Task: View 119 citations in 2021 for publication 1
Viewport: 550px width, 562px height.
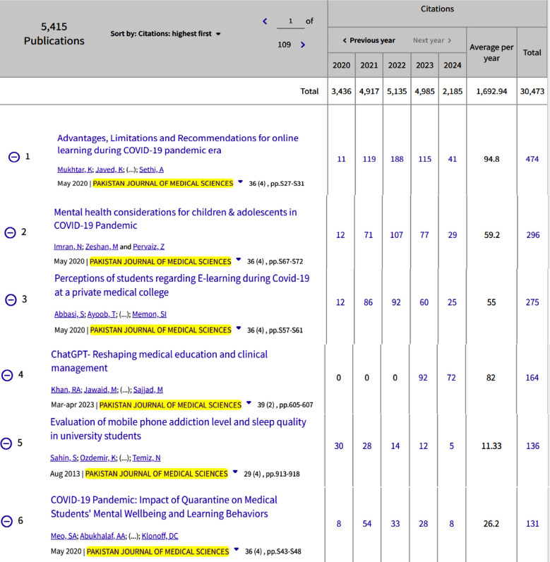Action: pyautogui.click(x=369, y=159)
